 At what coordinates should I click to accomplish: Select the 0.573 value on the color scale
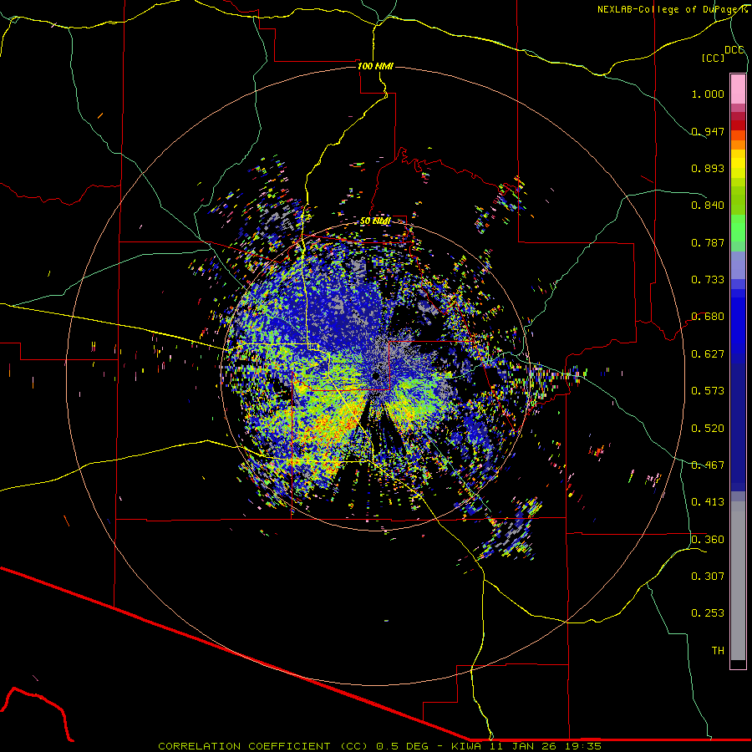point(708,391)
